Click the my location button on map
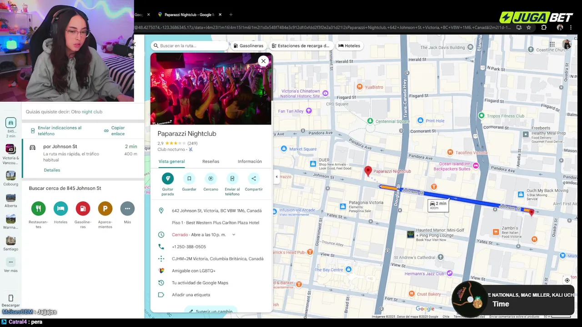Image resolution: width=582 pixels, height=327 pixels. click(567, 280)
